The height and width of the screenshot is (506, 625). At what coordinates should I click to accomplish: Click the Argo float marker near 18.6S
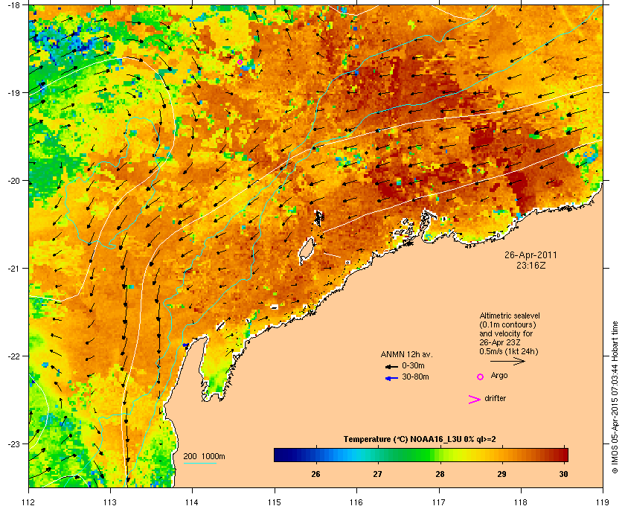coord(240,62)
